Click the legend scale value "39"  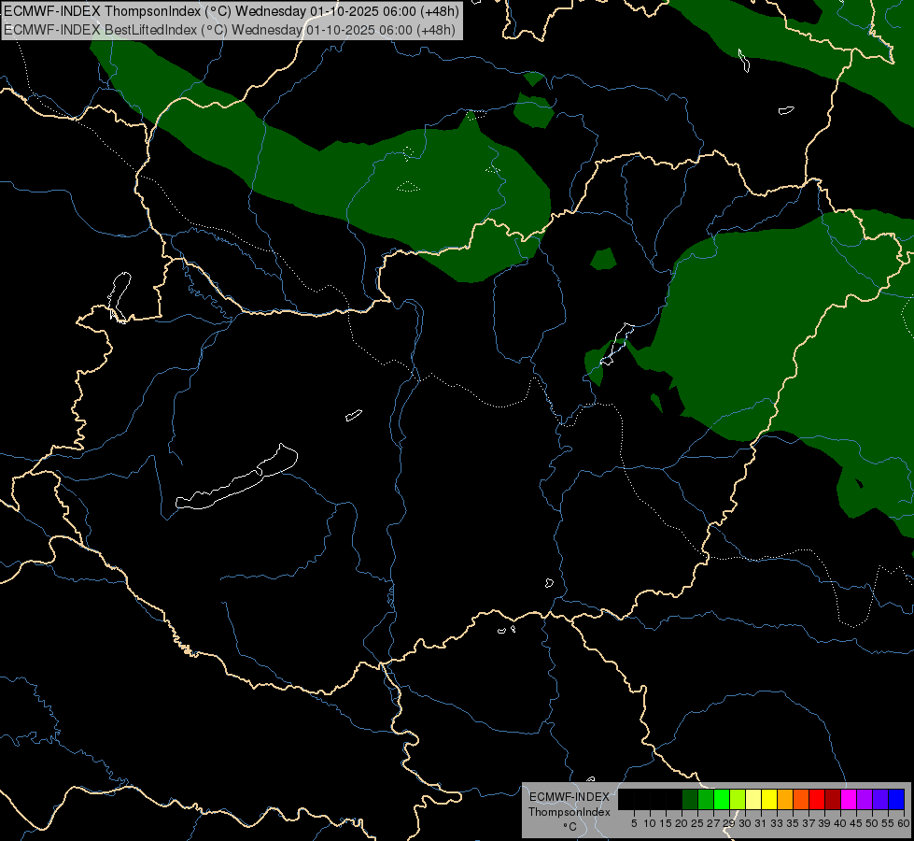point(824,823)
